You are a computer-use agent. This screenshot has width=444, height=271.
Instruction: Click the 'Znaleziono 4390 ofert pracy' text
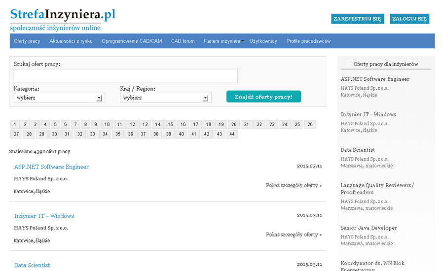coord(39,152)
